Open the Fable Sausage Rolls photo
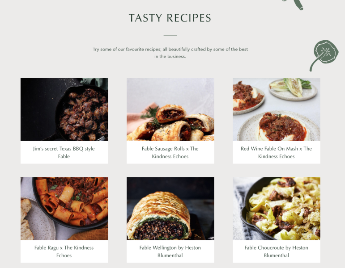The image size is (345, 268). [x=170, y=109]
